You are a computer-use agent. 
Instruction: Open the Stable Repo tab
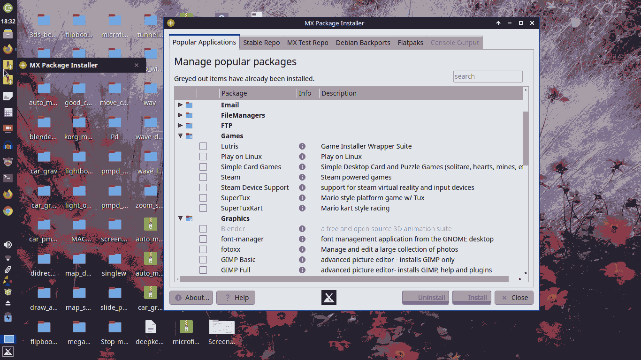(261, 43)
